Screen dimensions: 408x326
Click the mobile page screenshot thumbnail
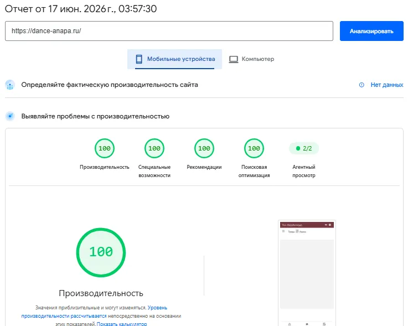(x=307, y=273)
